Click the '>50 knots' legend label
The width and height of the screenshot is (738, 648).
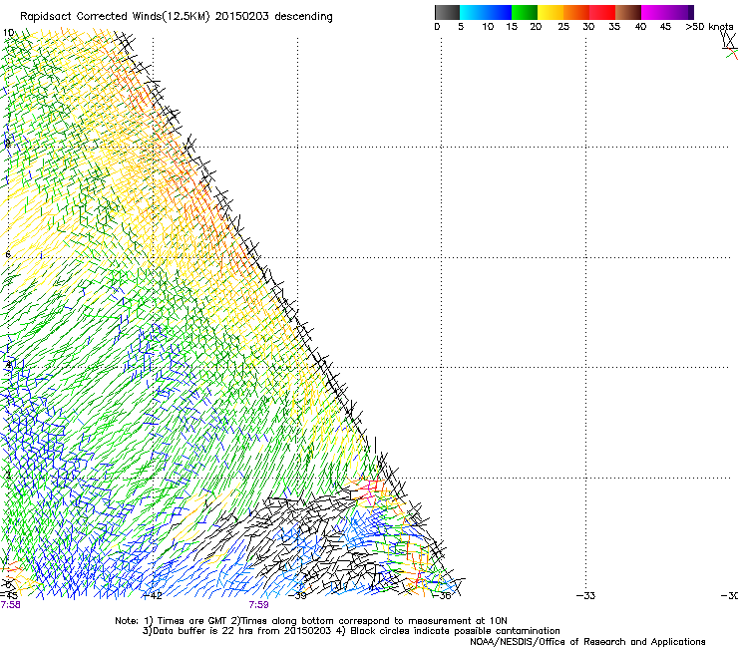pyautogui.click(x=709, y=27)
